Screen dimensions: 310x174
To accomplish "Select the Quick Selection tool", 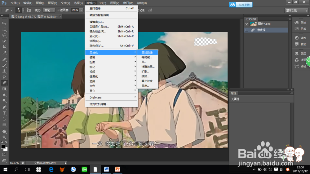I will point(4,41).
